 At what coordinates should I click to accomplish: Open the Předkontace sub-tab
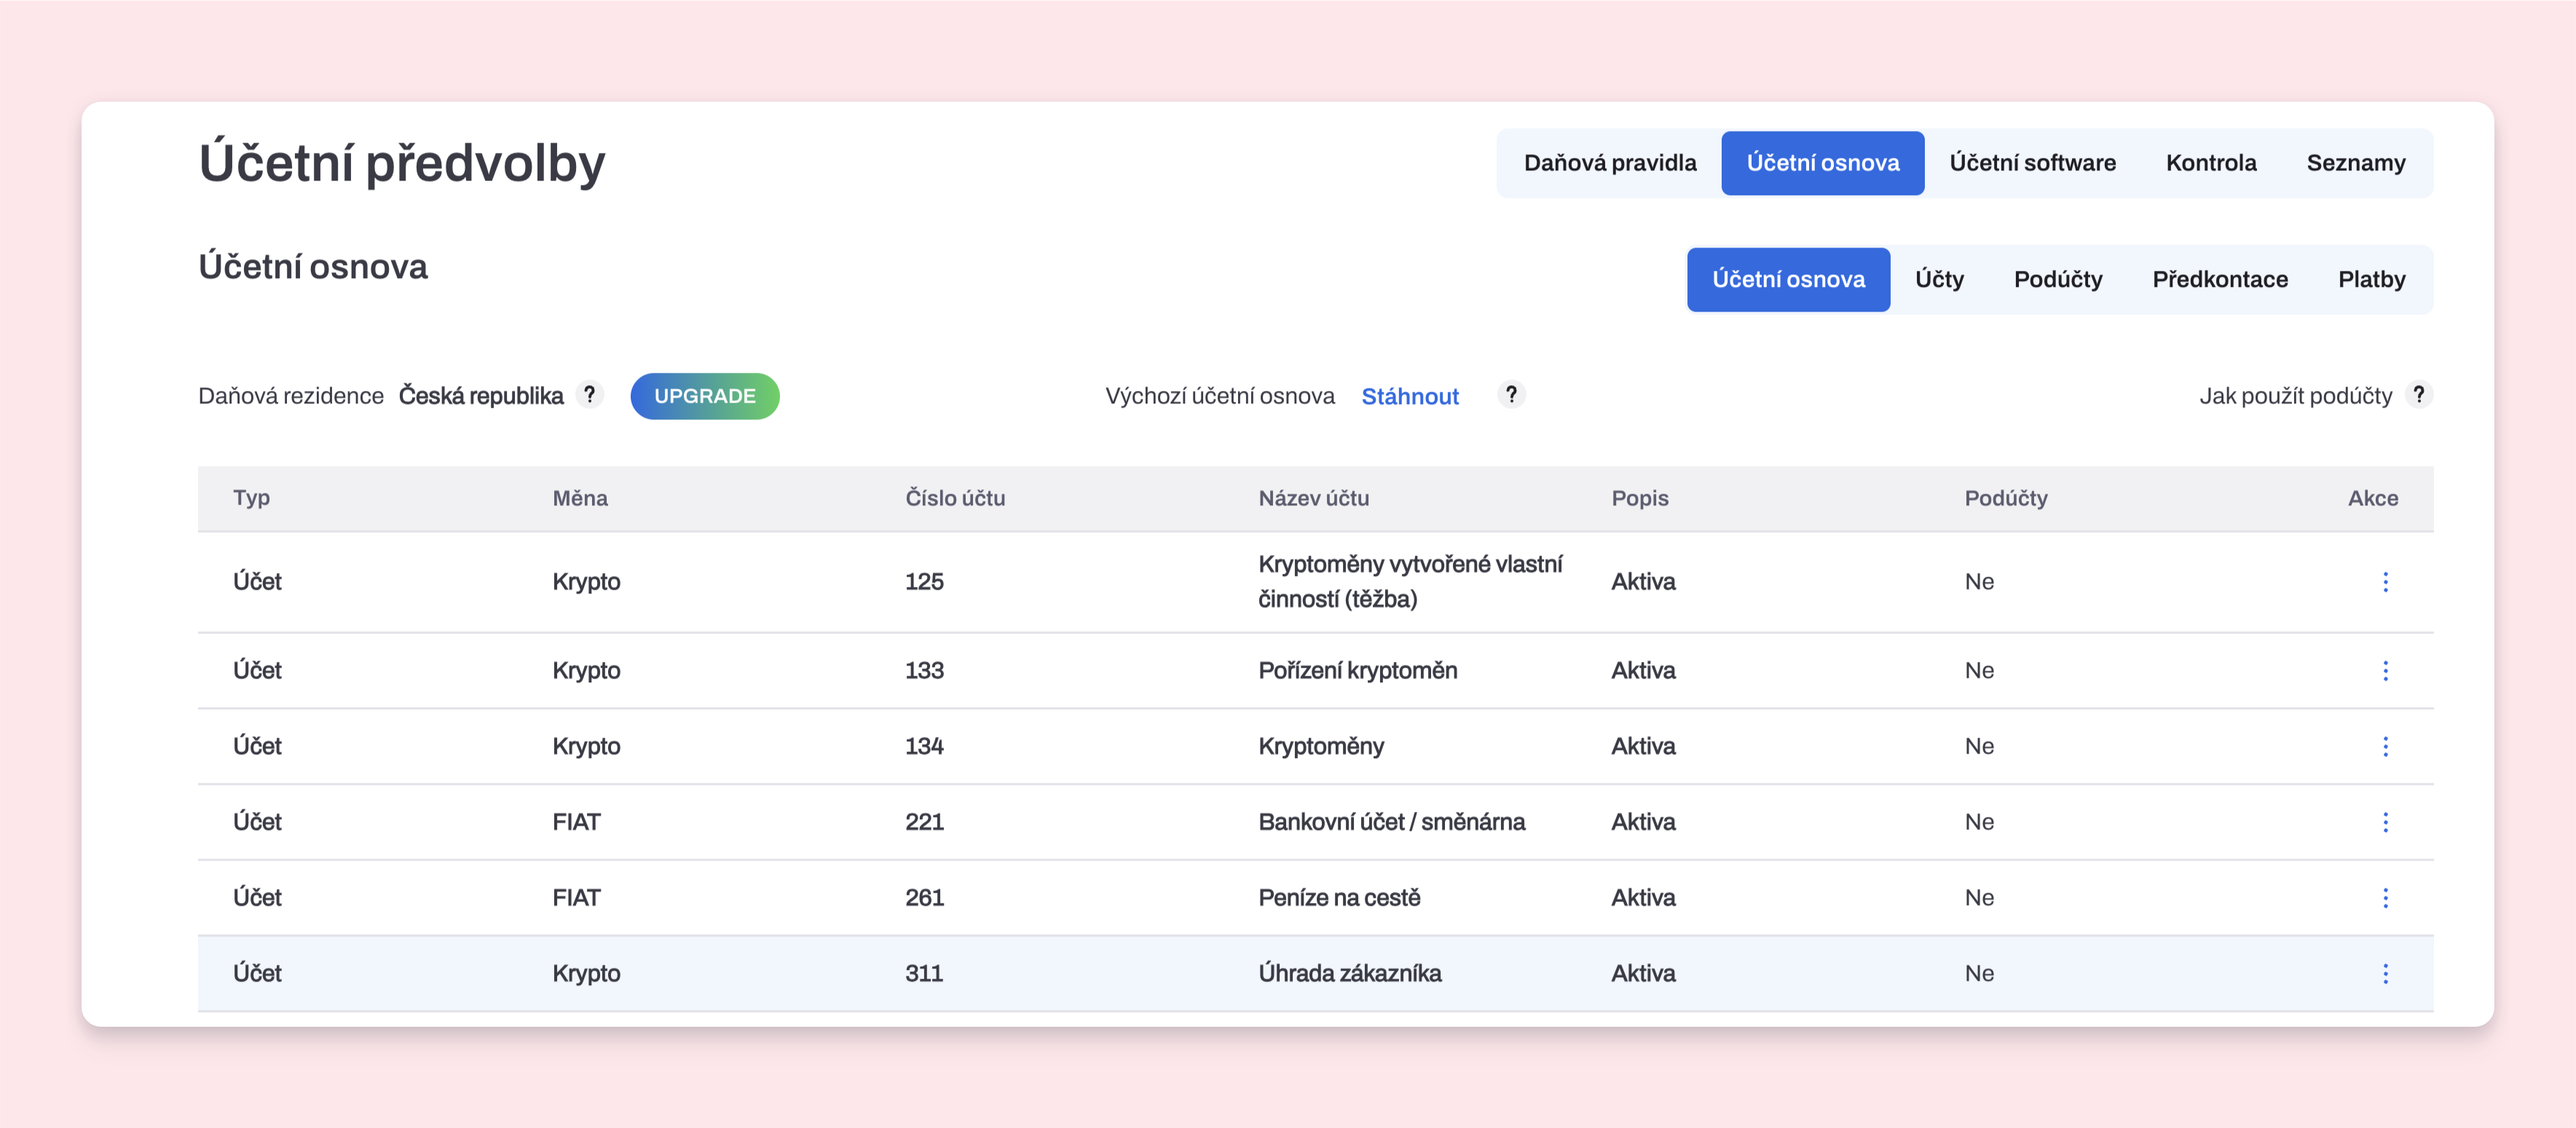[2220, 280]
